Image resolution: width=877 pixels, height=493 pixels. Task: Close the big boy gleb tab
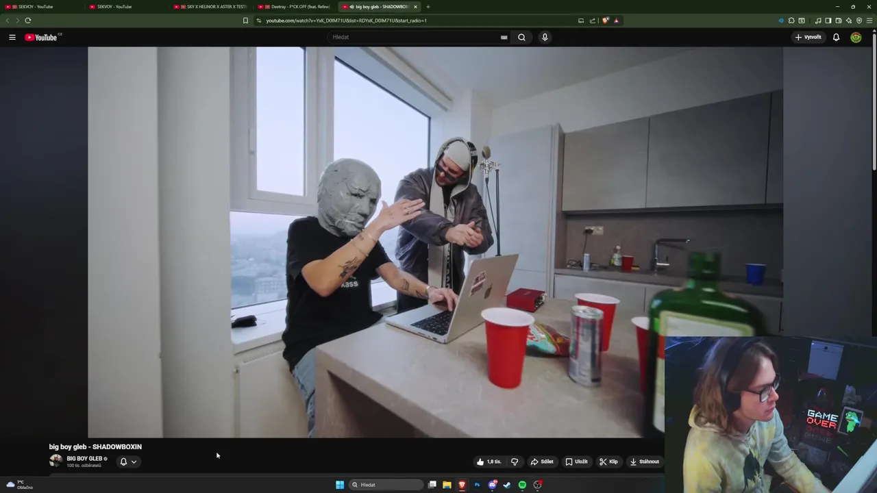[x=415, y=7]
